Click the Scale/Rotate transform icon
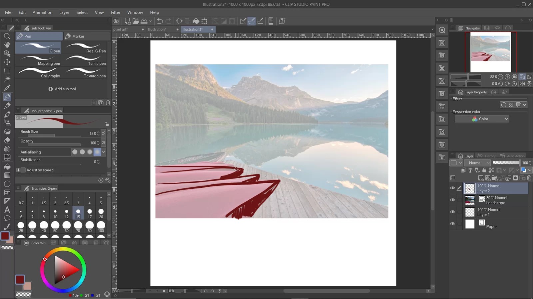 205,21
